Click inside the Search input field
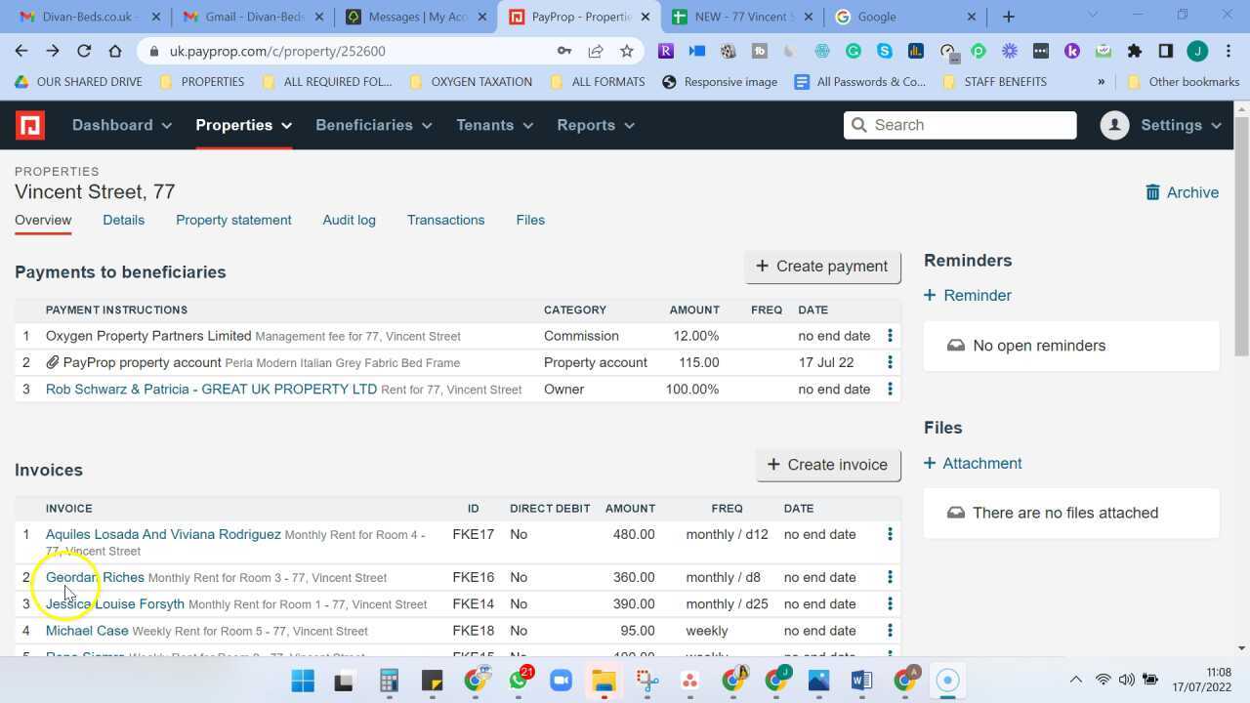The height and width of the screenshot is (703, 1250). (967, 125)
